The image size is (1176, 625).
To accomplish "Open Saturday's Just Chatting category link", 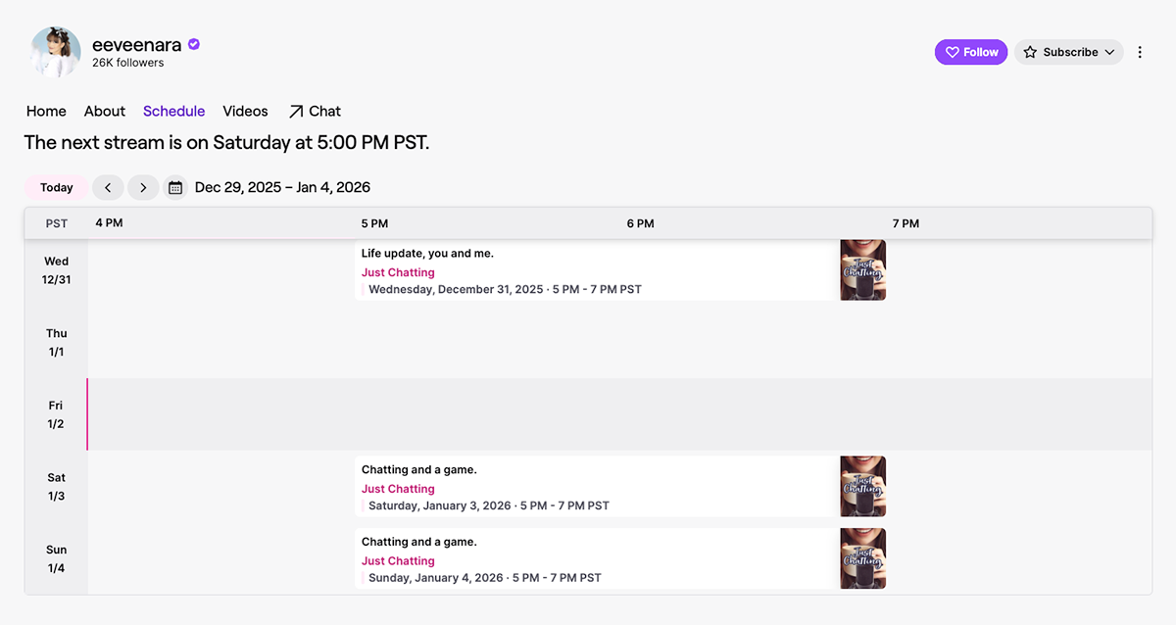I will tap(398, 489).
